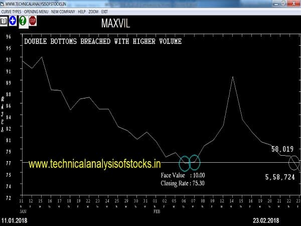Click the first double-bottom circle marker
Viewport: 301px width, 226px height.
[x=185, y=162]
